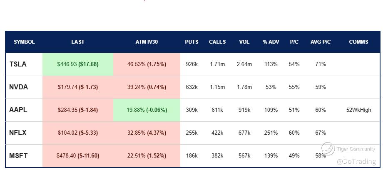Click the COMMS column header
The width and height of the screenshot is (383, 170).
click(358, 42)
